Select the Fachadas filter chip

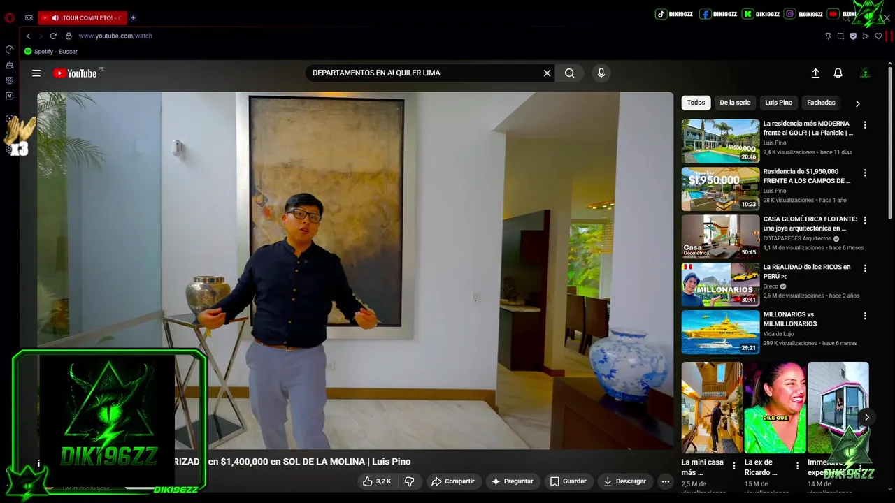point(821,103)
